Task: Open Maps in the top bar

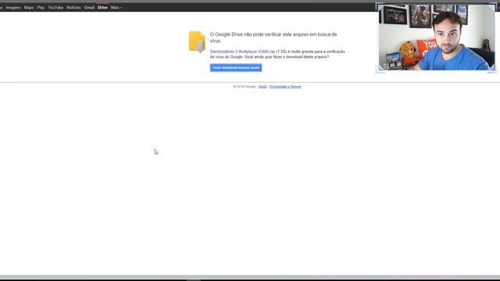Action: click(x=29, y=7)
